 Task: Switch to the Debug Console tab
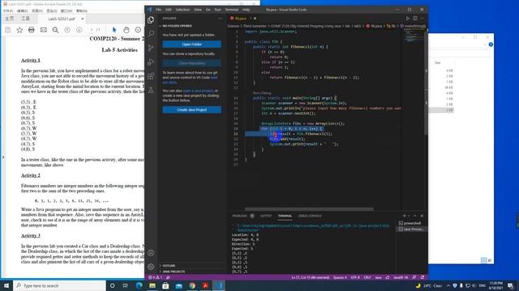[310, 216]
